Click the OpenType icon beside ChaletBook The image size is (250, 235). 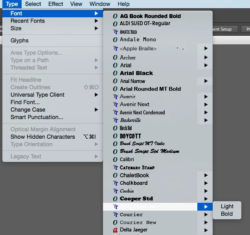[115, 175]
